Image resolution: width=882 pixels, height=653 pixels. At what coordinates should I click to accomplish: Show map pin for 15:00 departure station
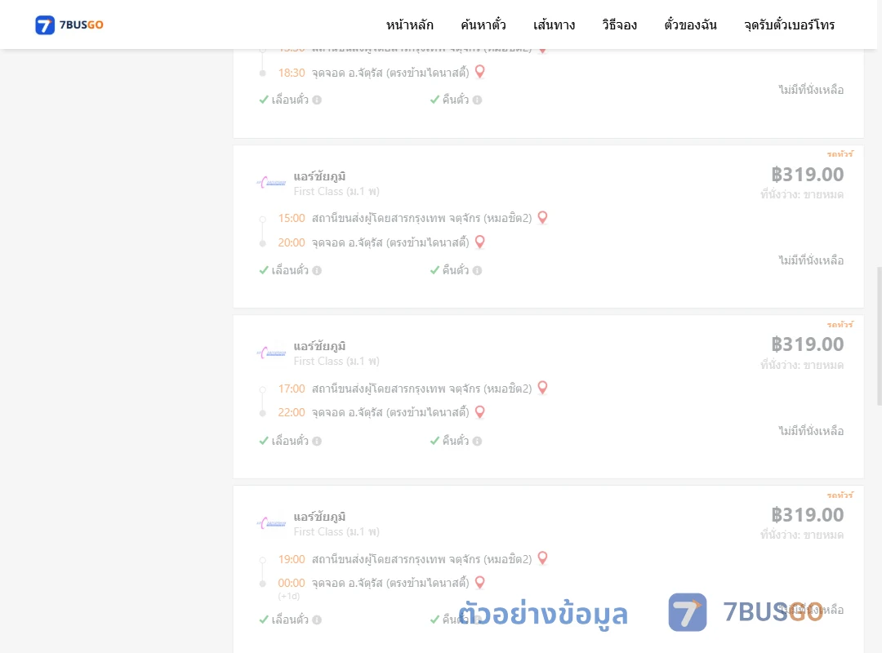coord(542,217)
